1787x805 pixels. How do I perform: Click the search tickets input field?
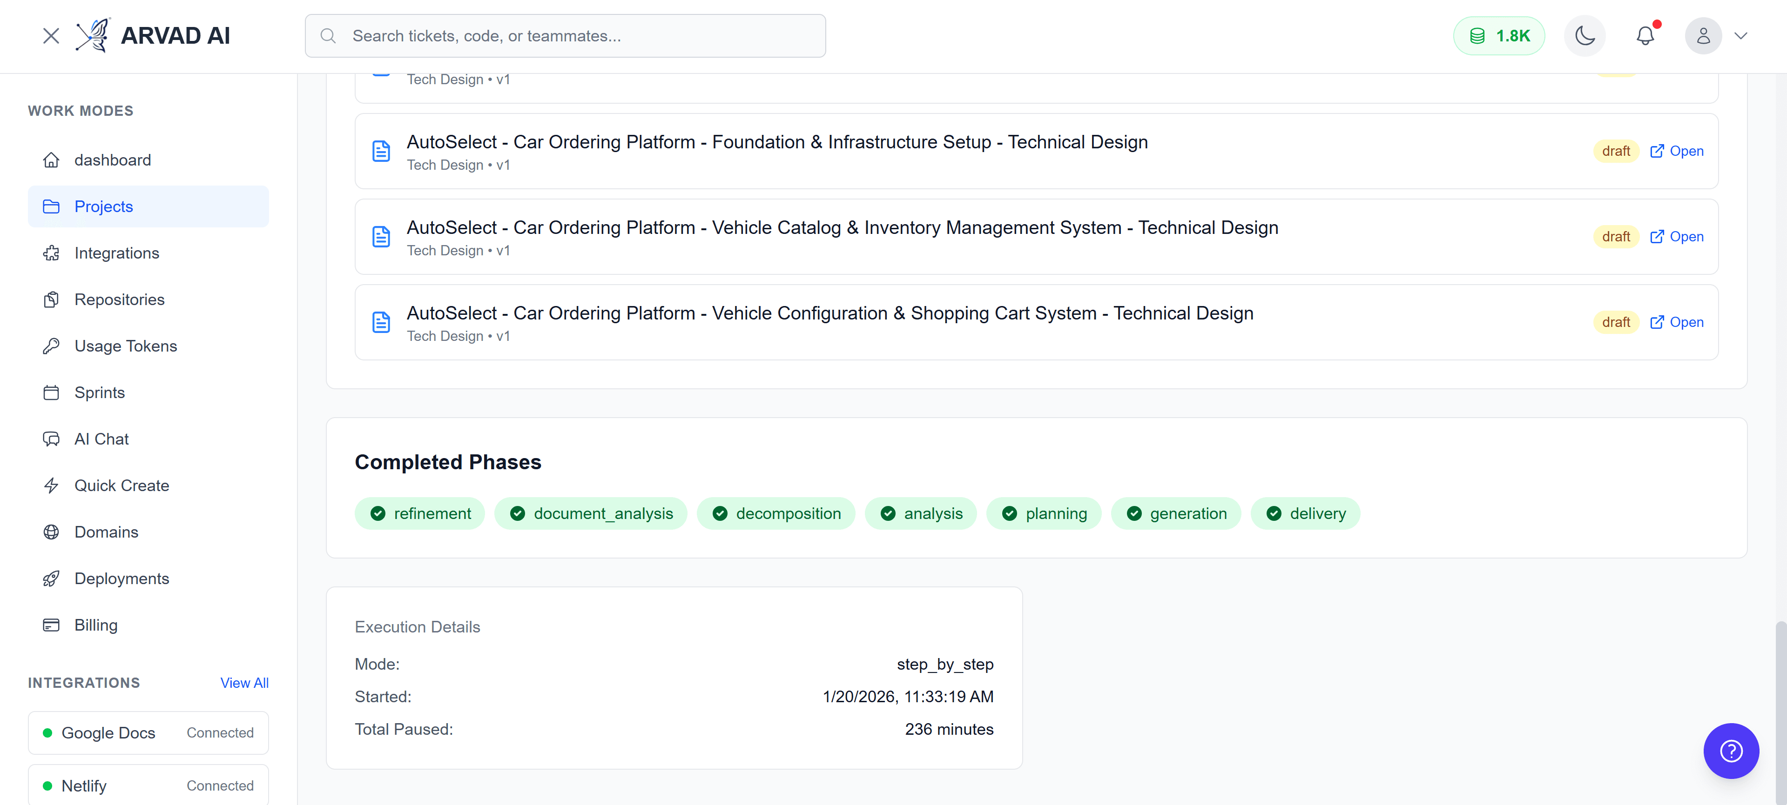[x=565, y=35]
